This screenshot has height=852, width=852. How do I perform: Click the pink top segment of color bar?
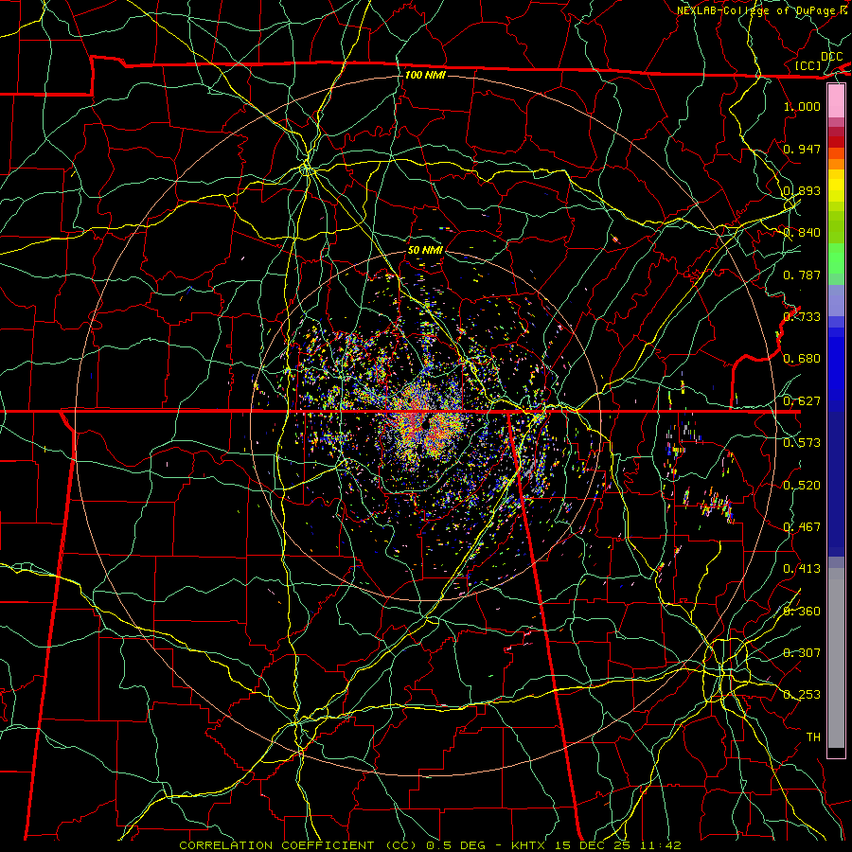(836, 101)
